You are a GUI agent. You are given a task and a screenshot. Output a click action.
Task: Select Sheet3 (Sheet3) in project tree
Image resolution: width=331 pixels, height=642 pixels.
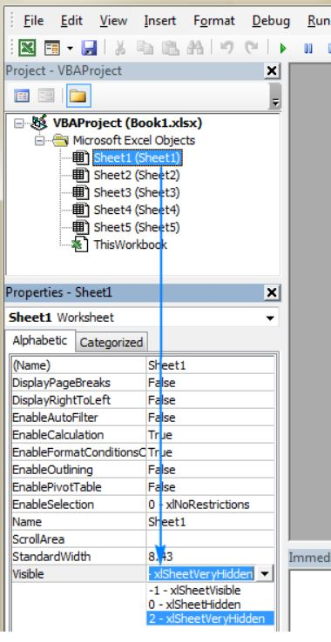(137, 192)
